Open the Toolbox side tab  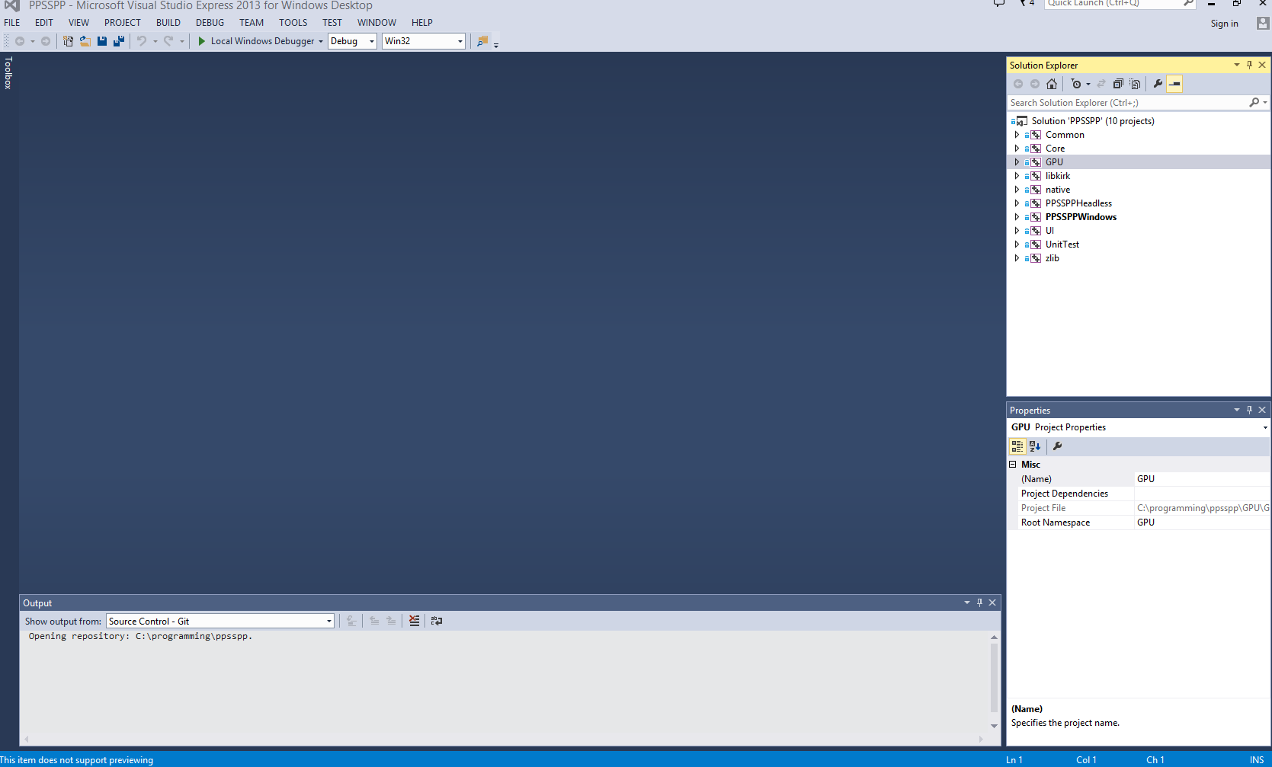coord(8,73)
